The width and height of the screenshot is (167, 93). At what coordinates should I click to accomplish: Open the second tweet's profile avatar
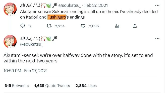(x=10, y=41)
